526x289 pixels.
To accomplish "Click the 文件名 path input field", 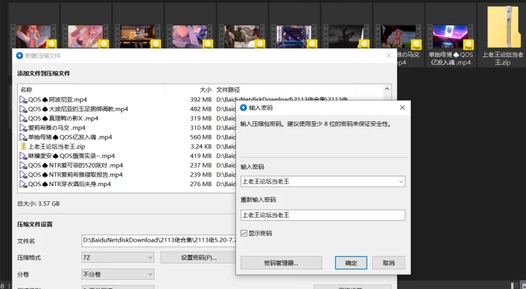I will click(x=158, y=241).
